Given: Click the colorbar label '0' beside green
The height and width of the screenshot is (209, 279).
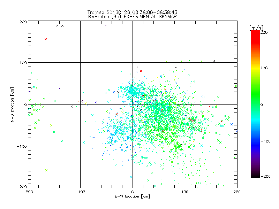Looking at the screenshot, I should 262,104.
